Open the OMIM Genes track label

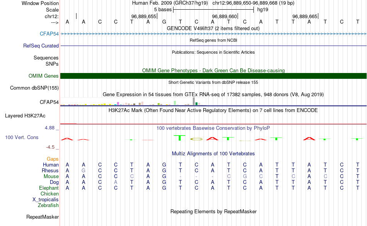coord(43,76)
